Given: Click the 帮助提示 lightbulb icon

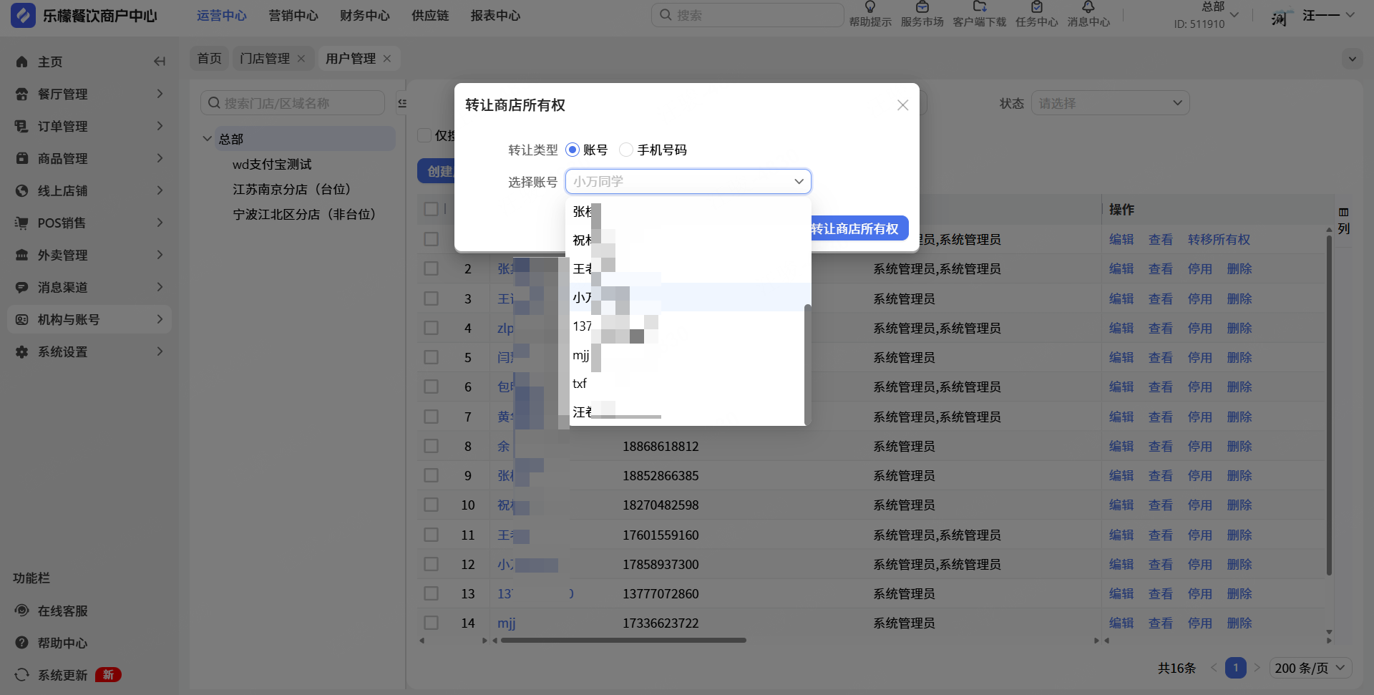Looking at the screenshot, I should click(869, 7).
